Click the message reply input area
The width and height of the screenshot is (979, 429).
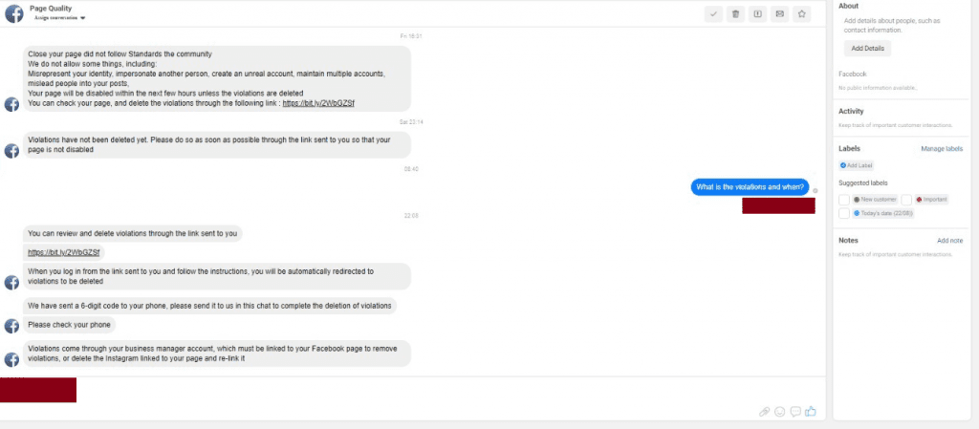point(412,391)
